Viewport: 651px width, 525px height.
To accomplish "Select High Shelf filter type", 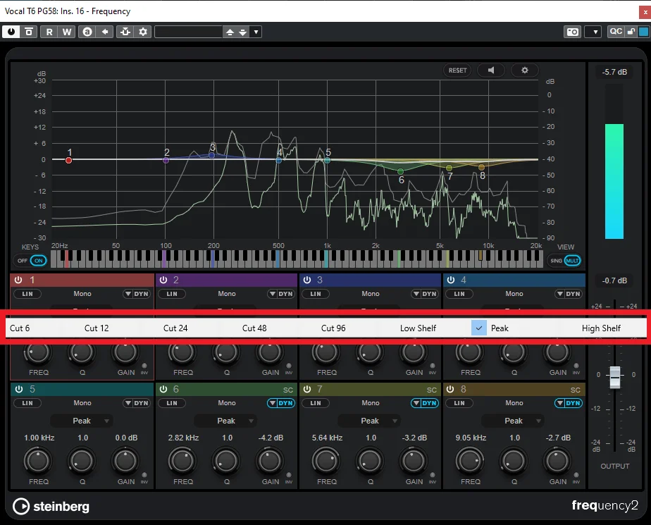I will pos(601,328).
